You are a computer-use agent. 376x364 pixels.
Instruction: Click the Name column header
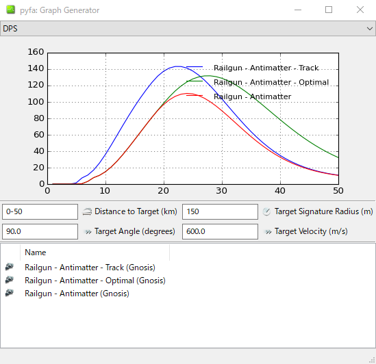coord(95,252)
